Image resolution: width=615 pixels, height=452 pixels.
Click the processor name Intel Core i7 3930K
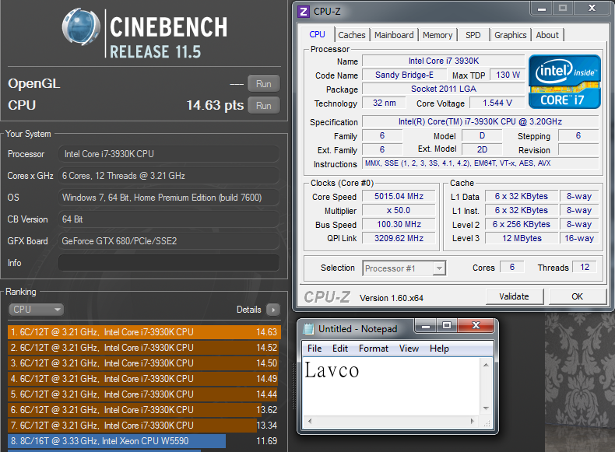(444, 61)
